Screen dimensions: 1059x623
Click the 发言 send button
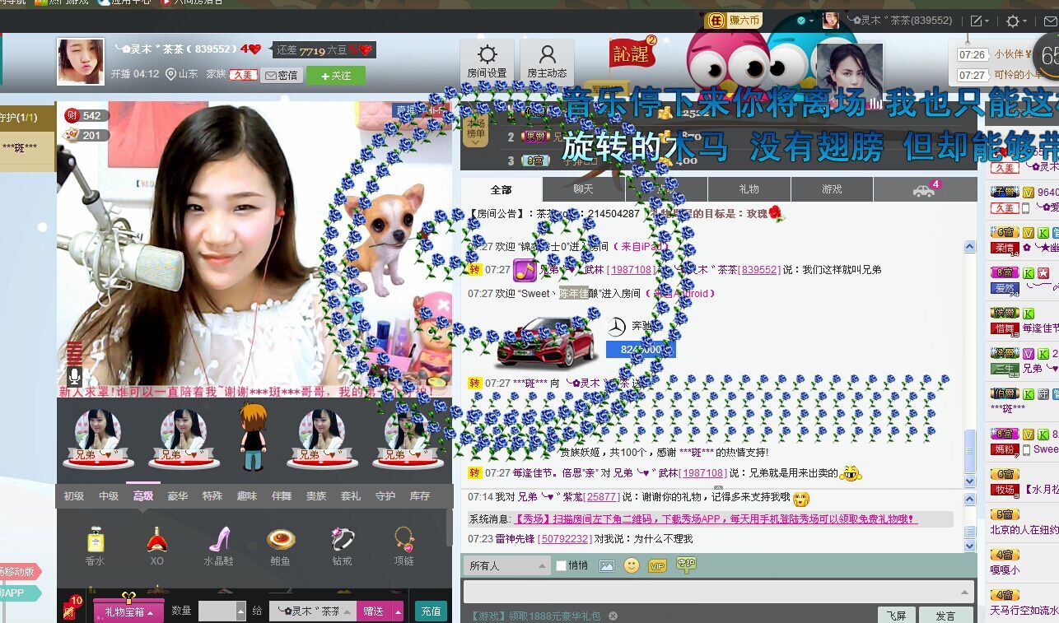point(945,615)
